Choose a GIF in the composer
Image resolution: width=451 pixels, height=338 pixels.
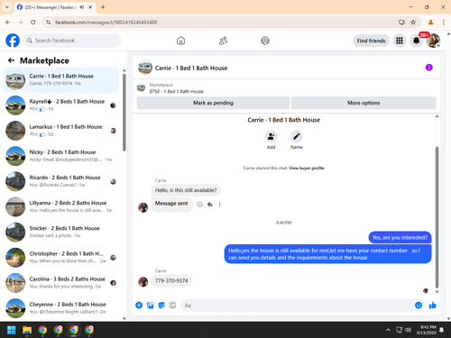click(x=172, y=306)
